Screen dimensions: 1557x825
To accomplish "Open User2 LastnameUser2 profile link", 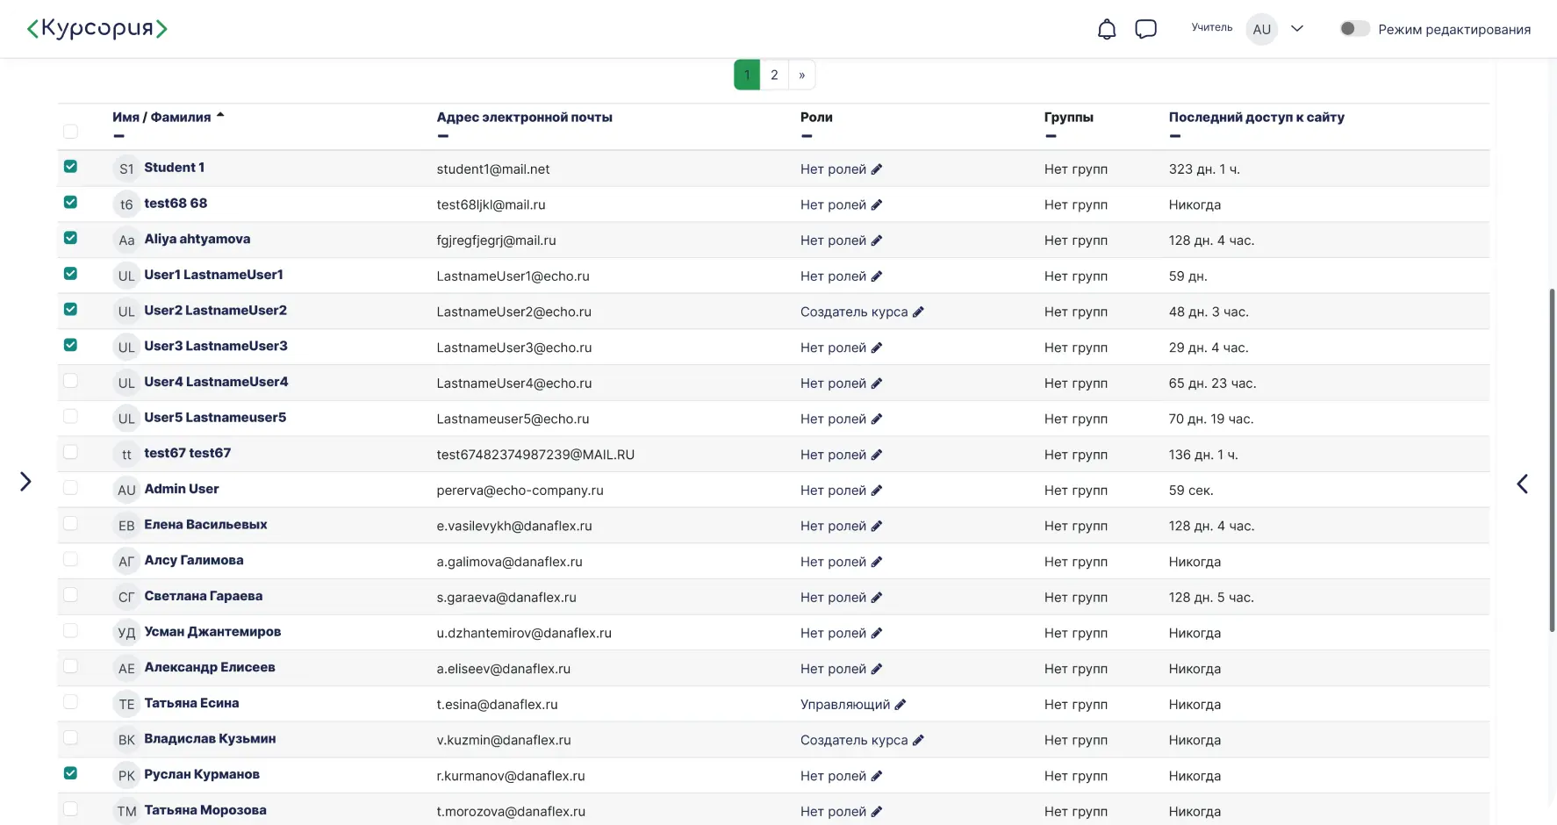I will click(215, 311).
